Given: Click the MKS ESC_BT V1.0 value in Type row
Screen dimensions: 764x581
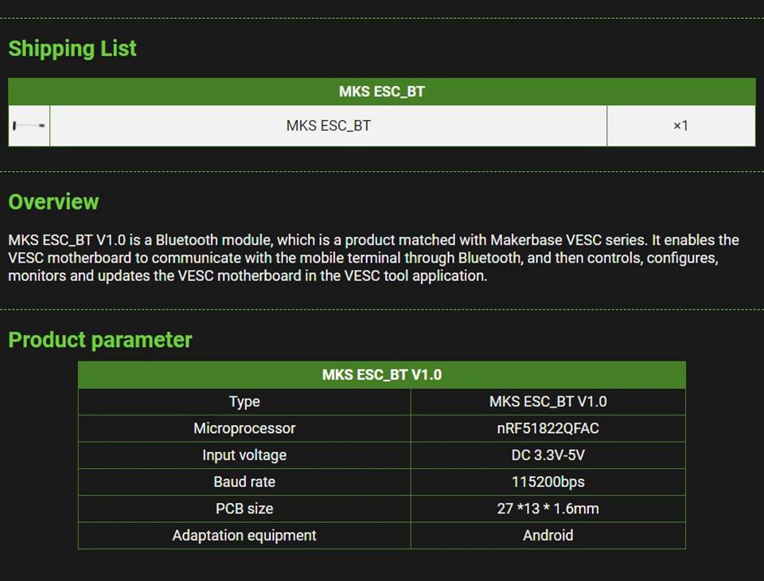Looking at the screenshot, I should (x=548, y=402).
